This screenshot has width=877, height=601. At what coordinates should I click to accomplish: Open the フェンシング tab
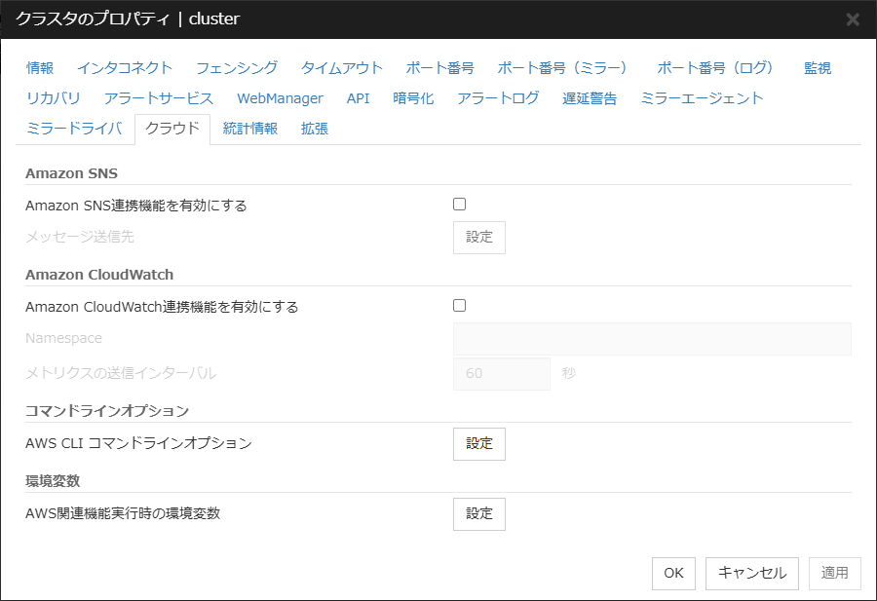237,68
